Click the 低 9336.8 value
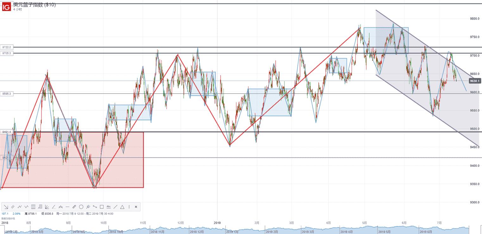The image size is (482, 234). tap(47, 214)
